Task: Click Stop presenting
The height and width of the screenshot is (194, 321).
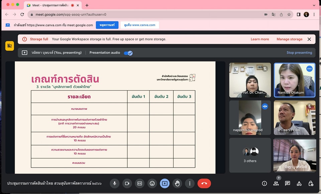Action: 299,53
